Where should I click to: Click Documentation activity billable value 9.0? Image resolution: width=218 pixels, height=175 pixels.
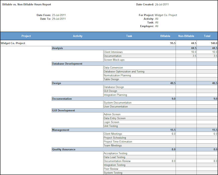pyautogui.click(x=173, y=99)
